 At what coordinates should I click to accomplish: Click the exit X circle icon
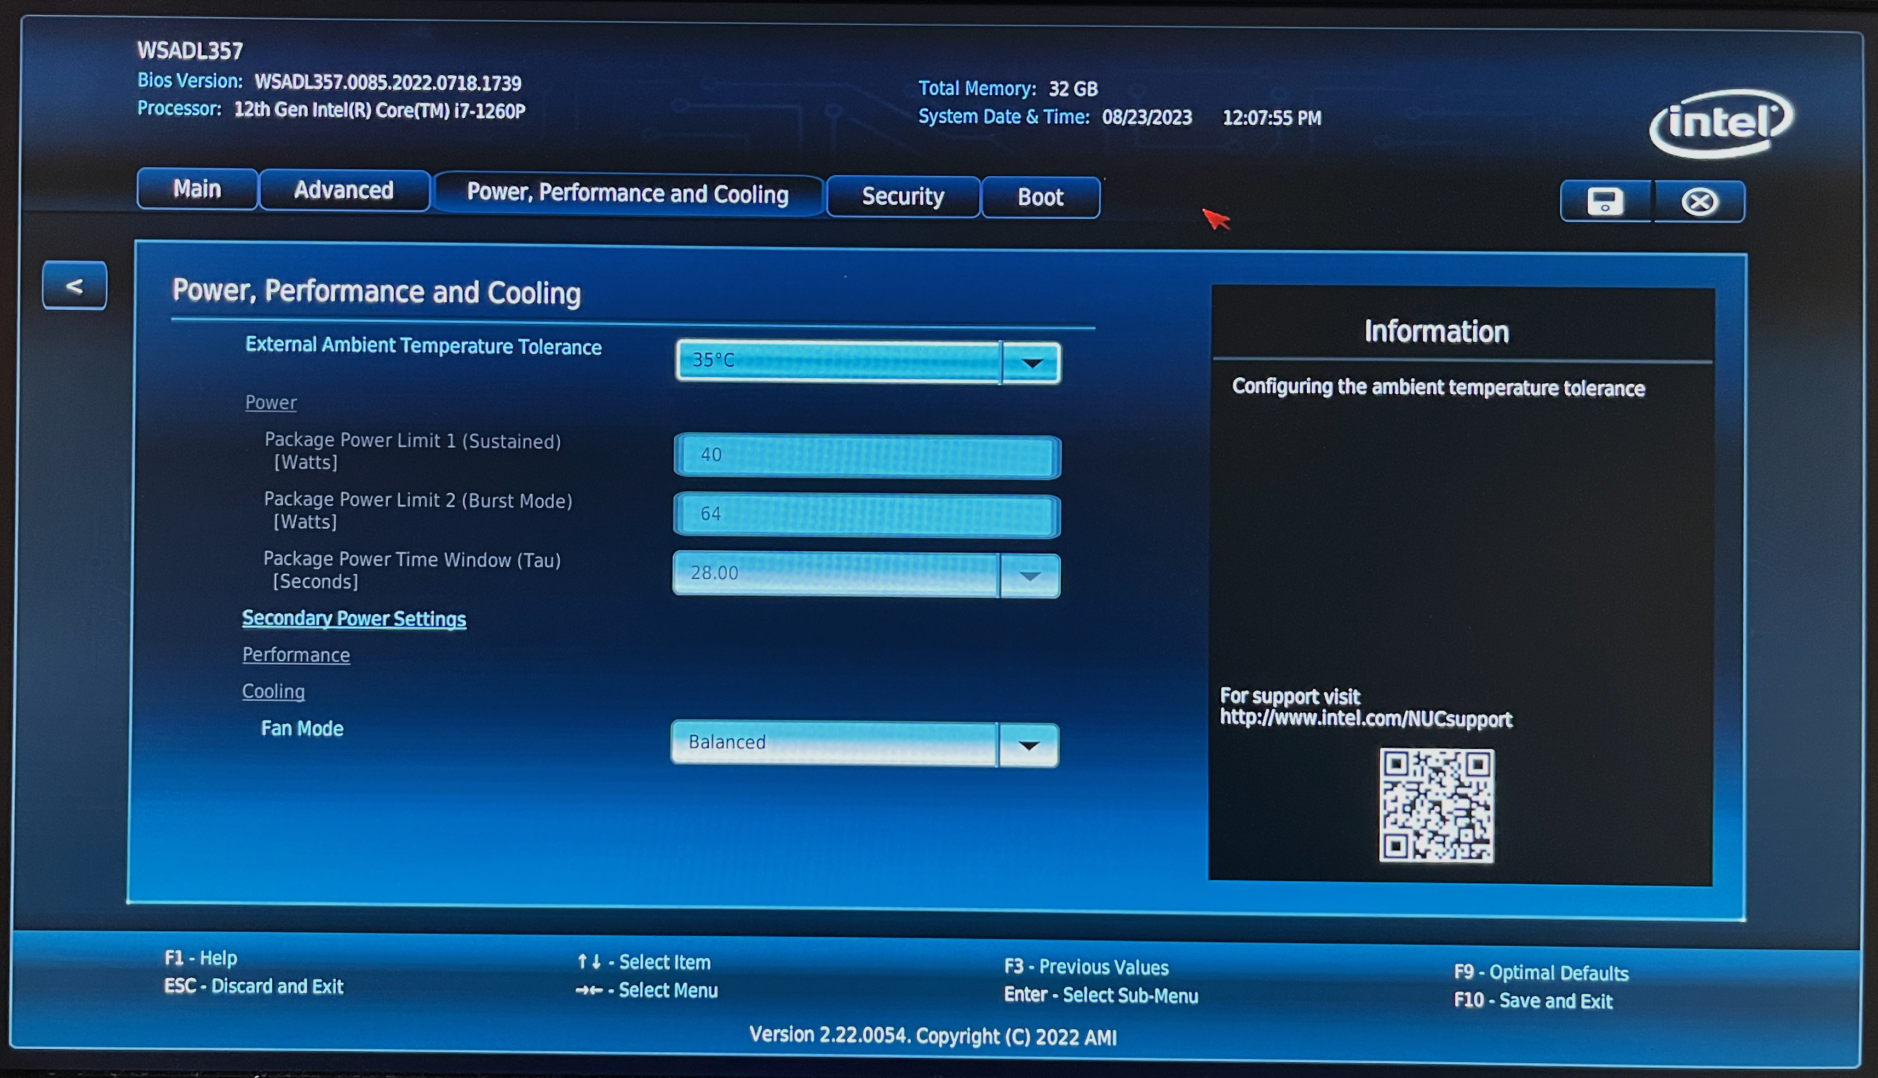tap(1699, 202)
